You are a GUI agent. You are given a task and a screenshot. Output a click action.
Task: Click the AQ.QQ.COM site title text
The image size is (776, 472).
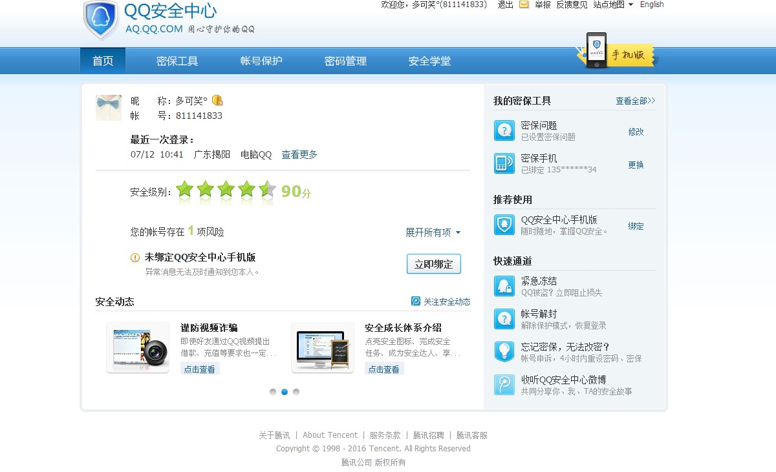point(155,29)
